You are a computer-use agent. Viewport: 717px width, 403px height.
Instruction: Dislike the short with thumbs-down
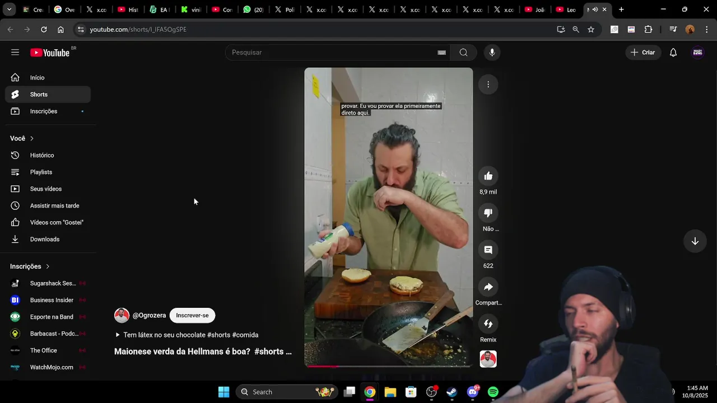coord(488,213)
